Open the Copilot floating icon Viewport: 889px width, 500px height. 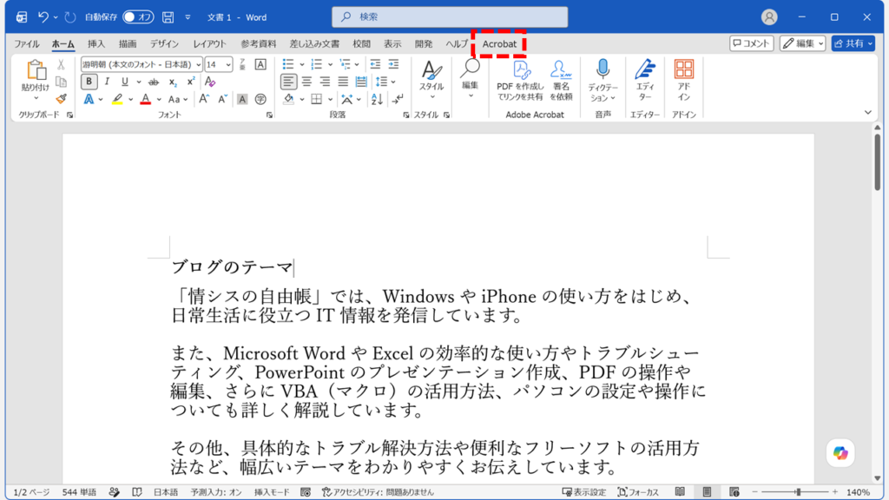pyautogui.click(x=840, y=453)
